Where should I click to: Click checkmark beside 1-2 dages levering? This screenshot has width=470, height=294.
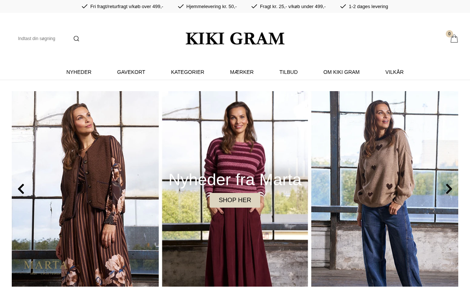343,6
